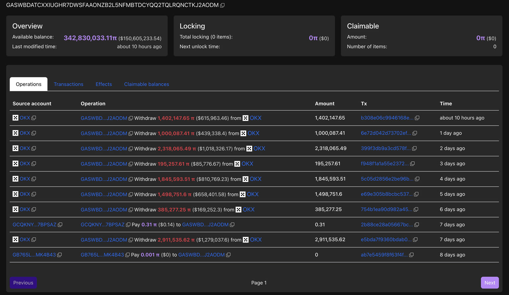The height and width of the screenshot is (295, 509).
Task: Open the Effects tab
Action: [x=104, y=84]
